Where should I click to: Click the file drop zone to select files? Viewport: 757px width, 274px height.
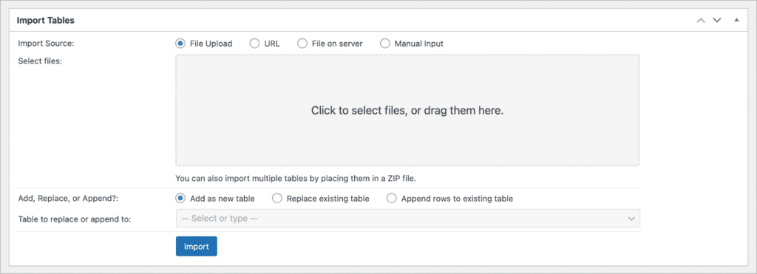point(407,111)
